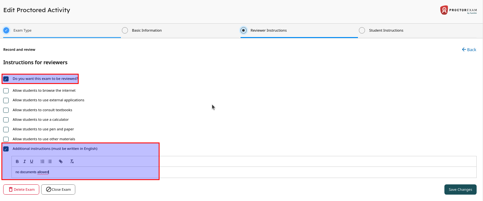Screen dimensions: 483x201
Task: Insert a hyperlink in the editor
Action: coord(61,161)
